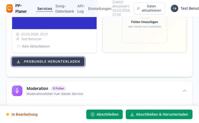The height and width of the screenshot is (123, 199).
Task: Click the calendar icon beside Kein Ablaufdatum
Action: coord(19,46)
